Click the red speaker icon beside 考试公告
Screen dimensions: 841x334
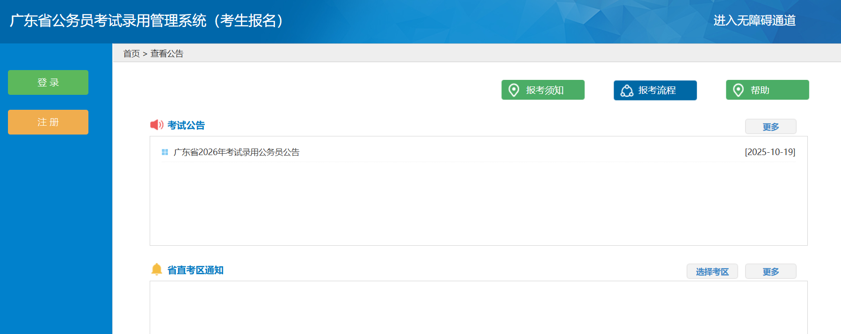coord(156,125)
